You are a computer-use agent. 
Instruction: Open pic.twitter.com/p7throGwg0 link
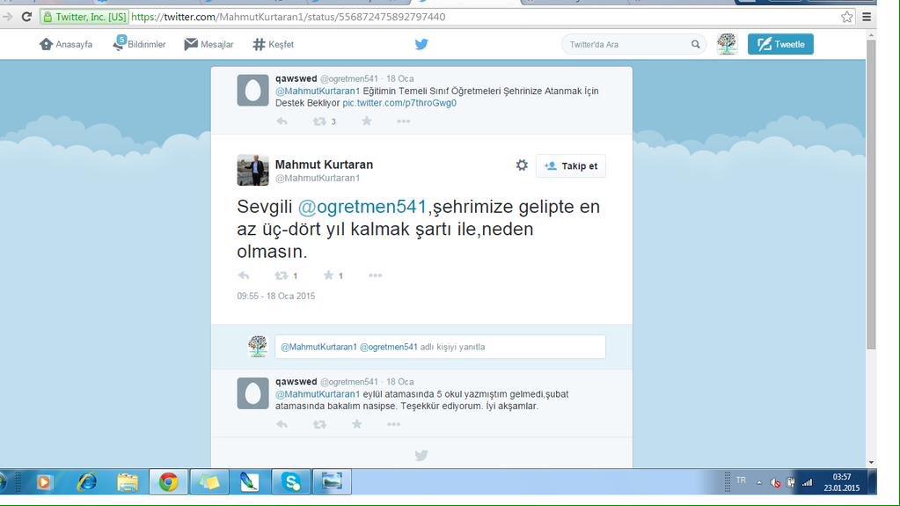pyautogui.click(x=399, y=103)
